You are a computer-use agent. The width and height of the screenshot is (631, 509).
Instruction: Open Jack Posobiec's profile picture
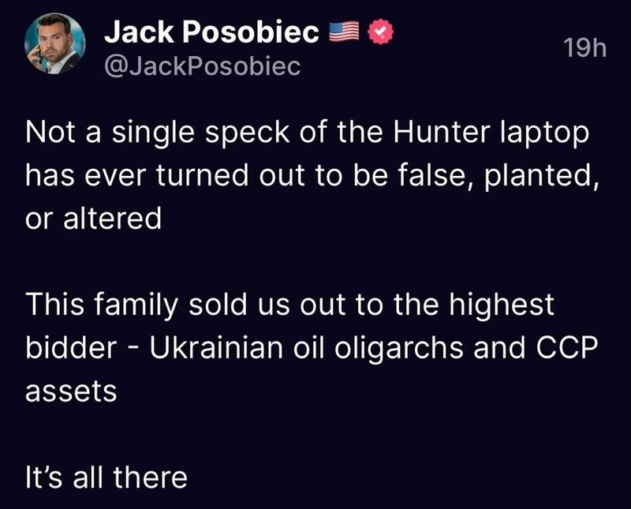55,43
